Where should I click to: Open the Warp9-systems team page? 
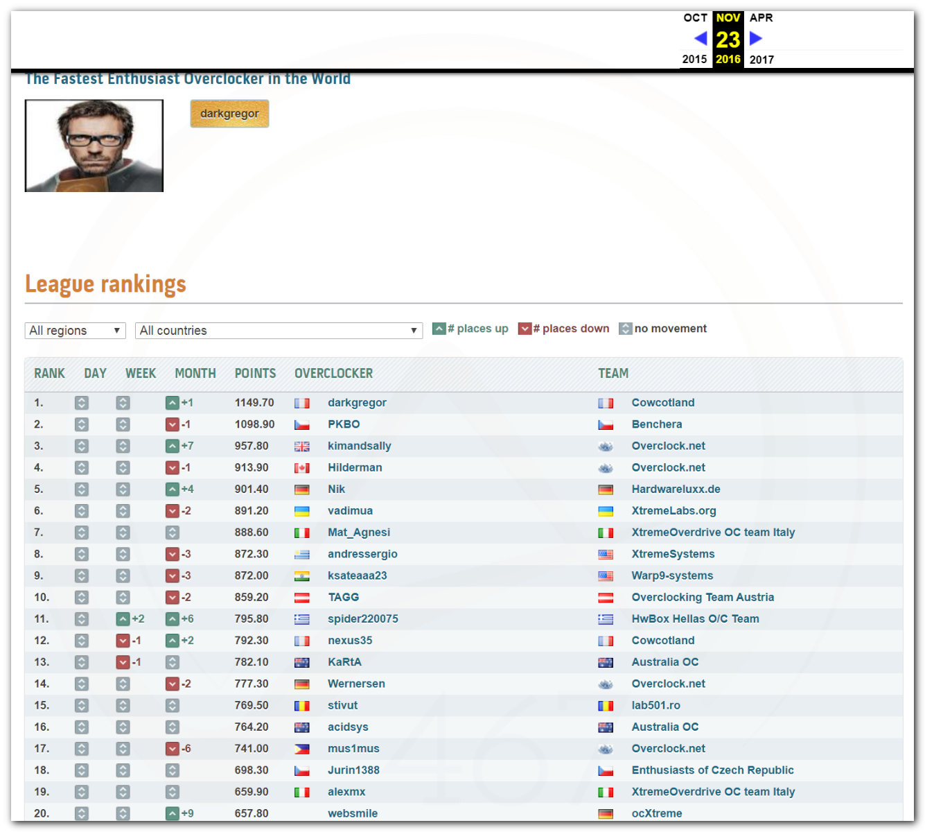pos(672,575)
